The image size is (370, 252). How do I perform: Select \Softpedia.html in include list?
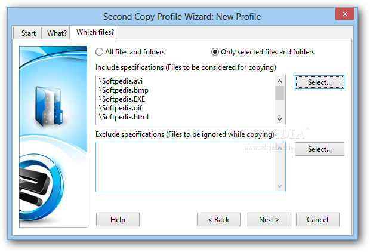[124, 117]
